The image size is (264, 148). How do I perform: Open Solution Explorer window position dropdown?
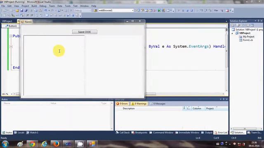pyautogui.click(x=255, y=21)
